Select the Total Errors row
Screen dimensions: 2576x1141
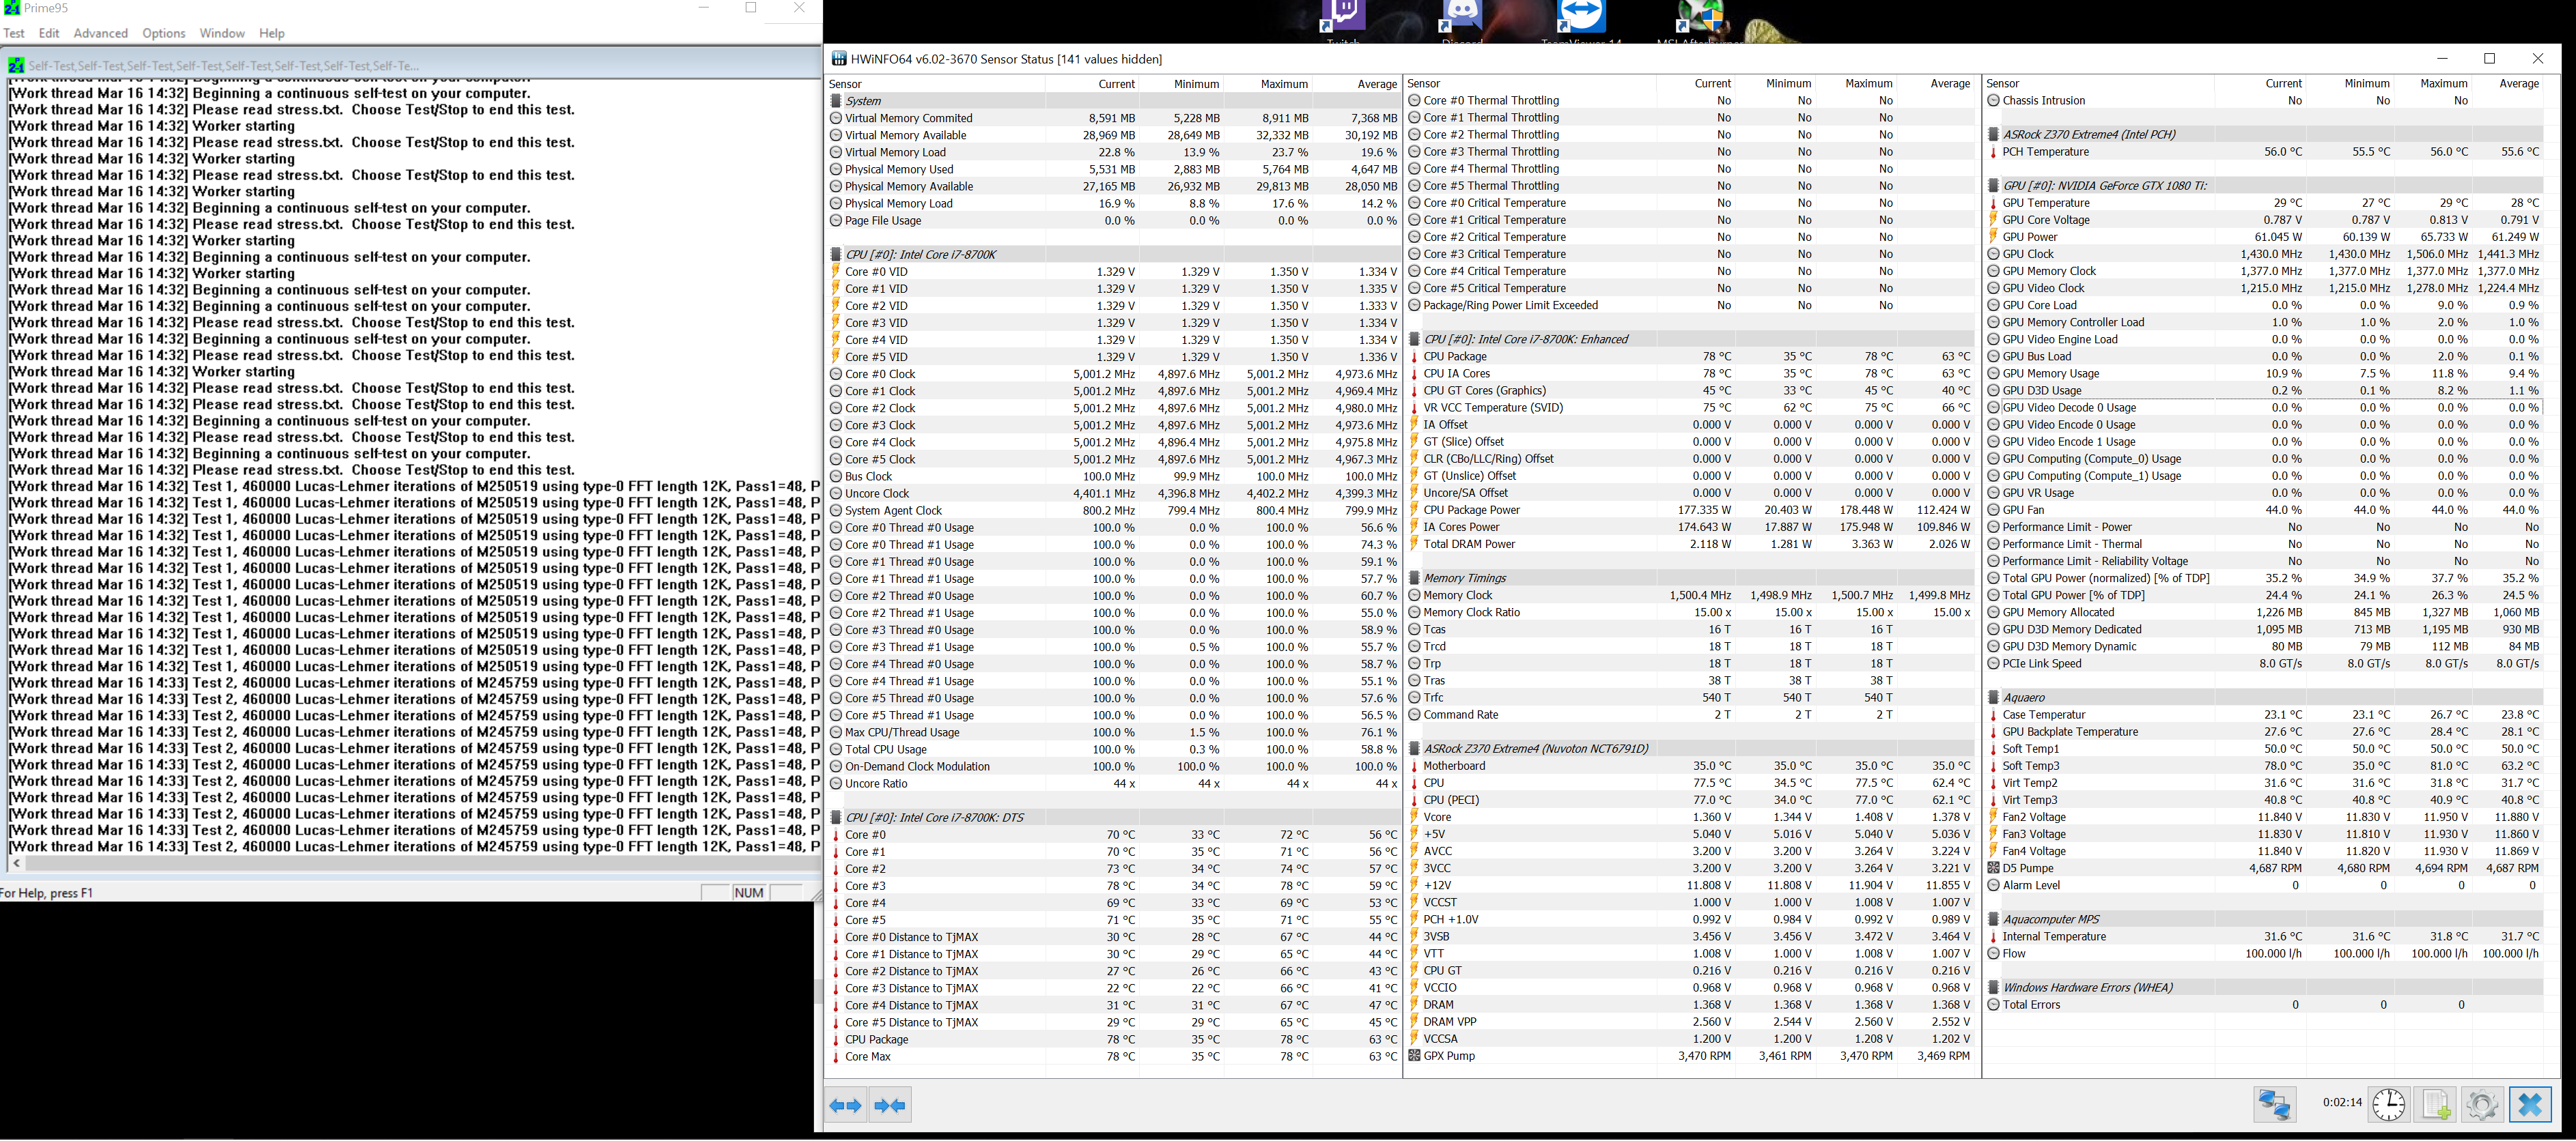pos(2264,1004)
